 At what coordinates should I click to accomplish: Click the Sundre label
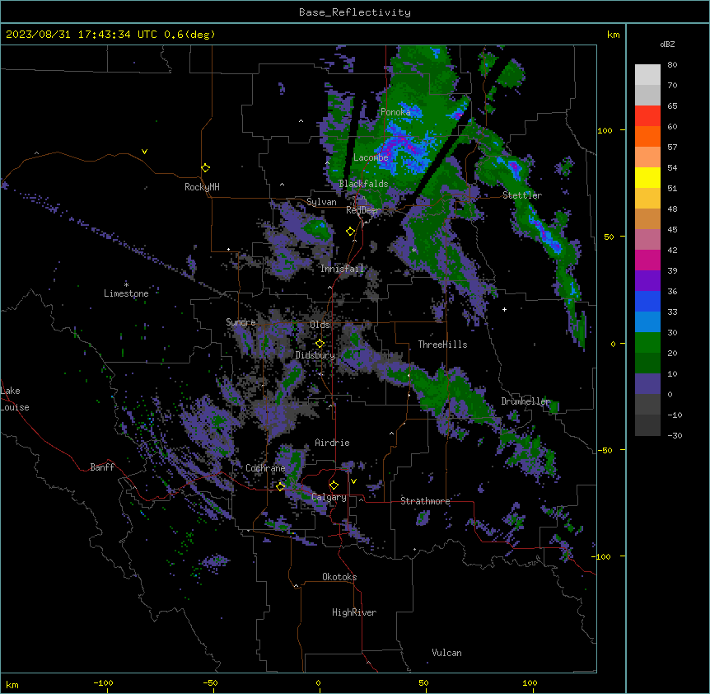(x=241, y=322)
